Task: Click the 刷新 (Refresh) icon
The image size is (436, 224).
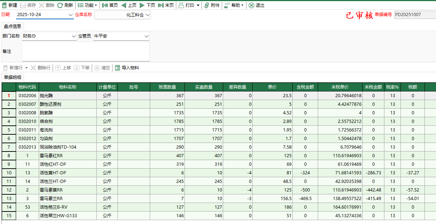Action: point(60,5)
